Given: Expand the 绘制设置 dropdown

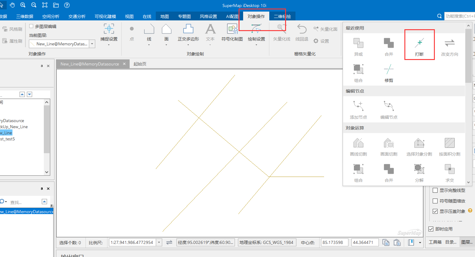Looking at the screenshot, I should click(x=256, y=45).
